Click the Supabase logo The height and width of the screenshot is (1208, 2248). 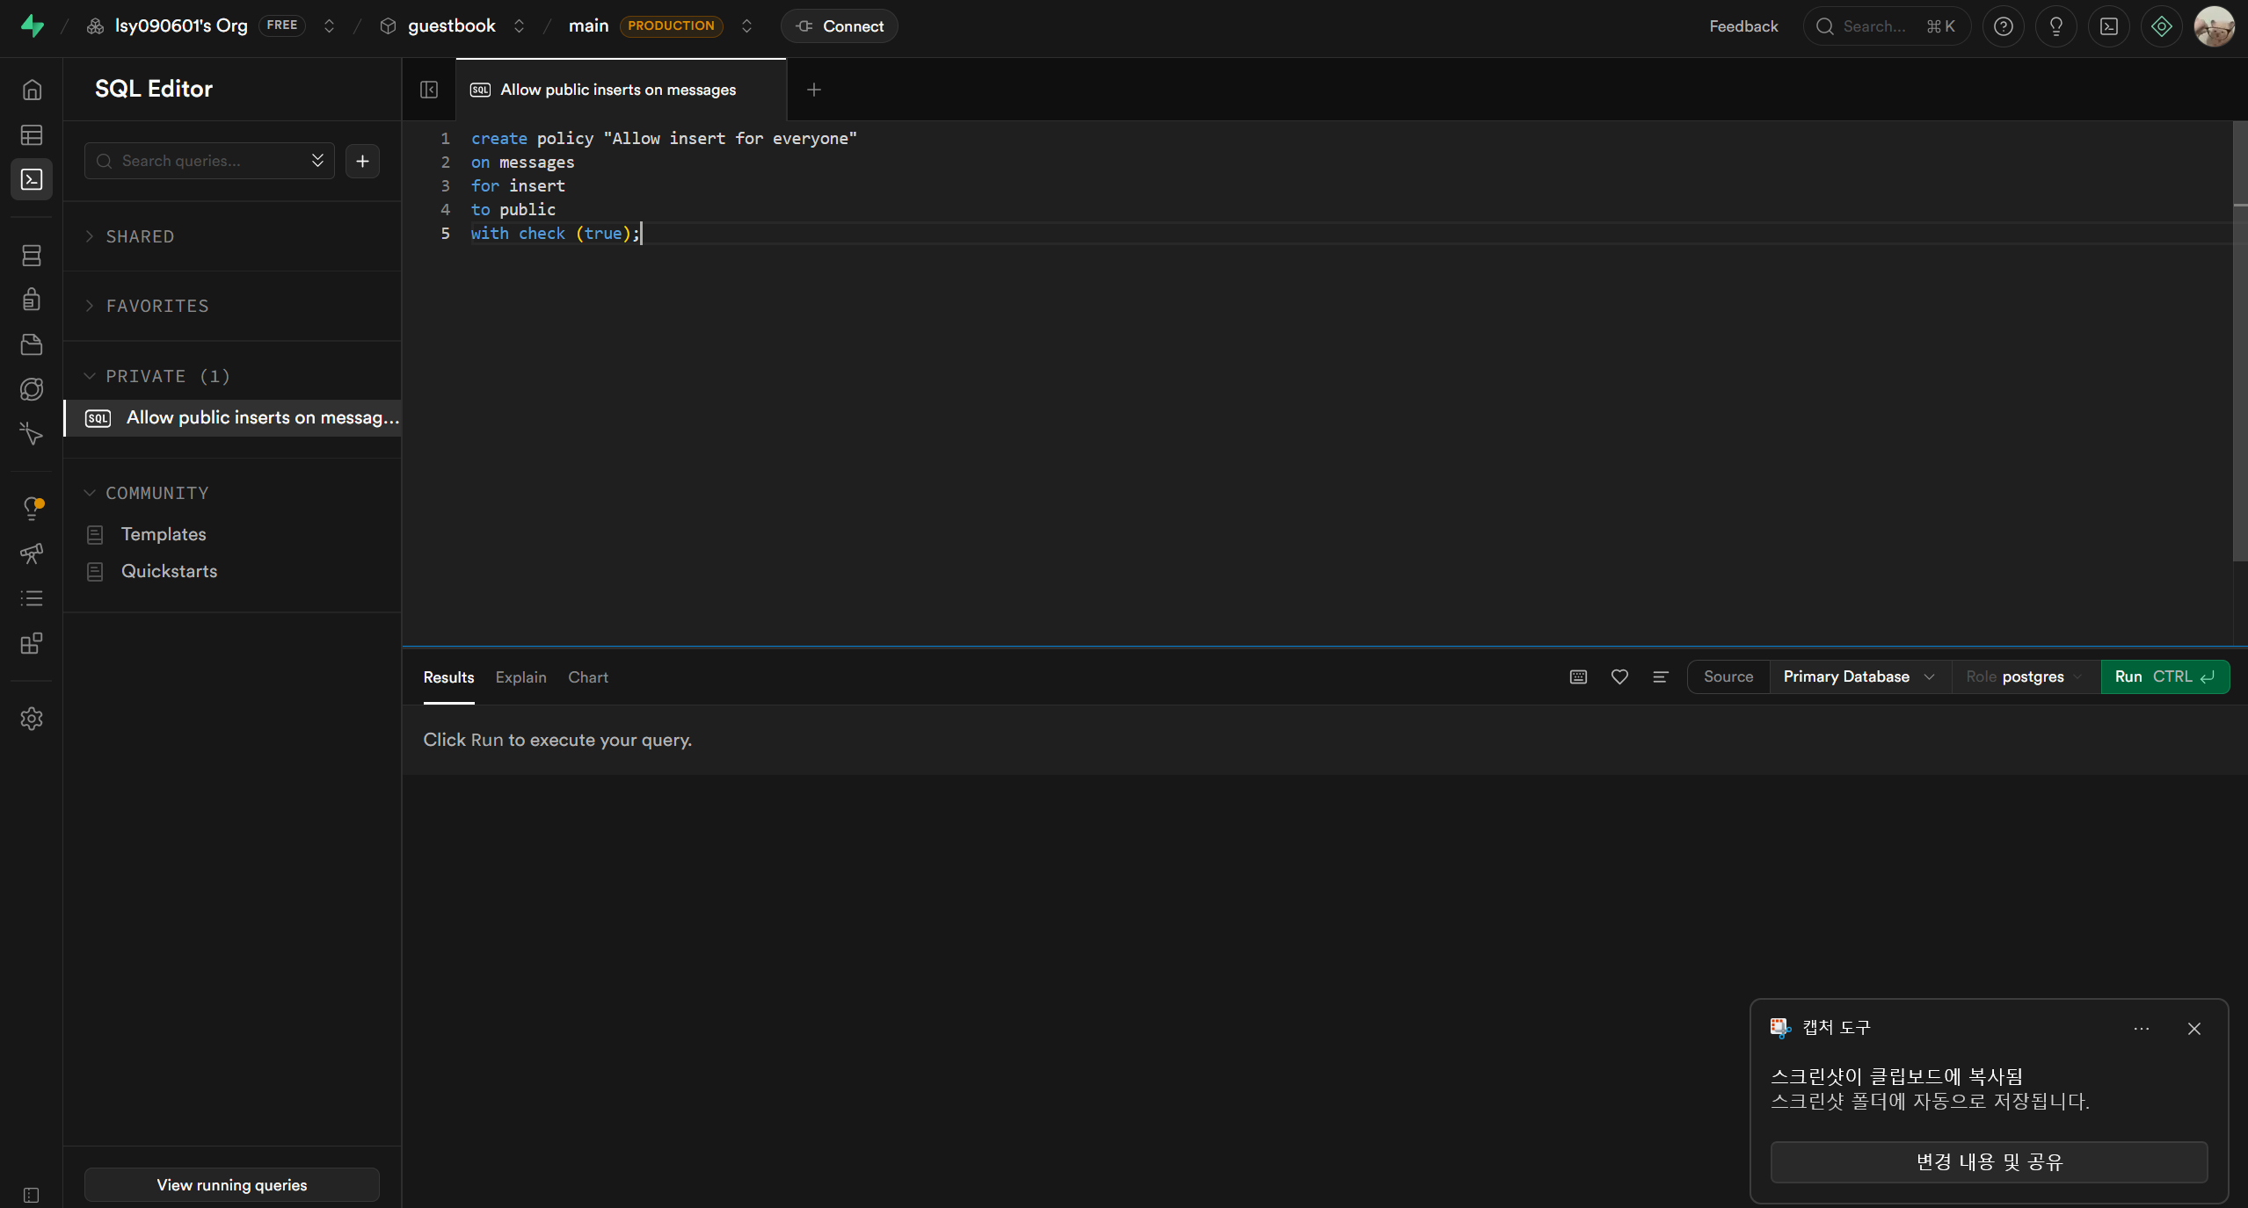[x=33, y=25]
